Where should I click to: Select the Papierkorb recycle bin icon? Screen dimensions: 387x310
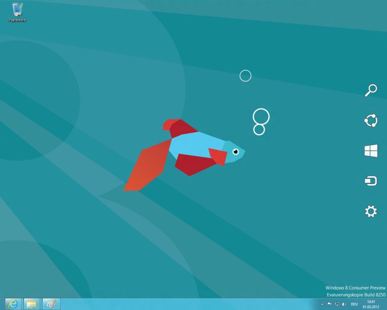point(17,12)
